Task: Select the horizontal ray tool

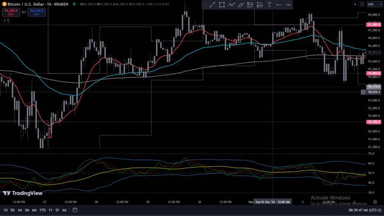Action: [x=279, y=5]
